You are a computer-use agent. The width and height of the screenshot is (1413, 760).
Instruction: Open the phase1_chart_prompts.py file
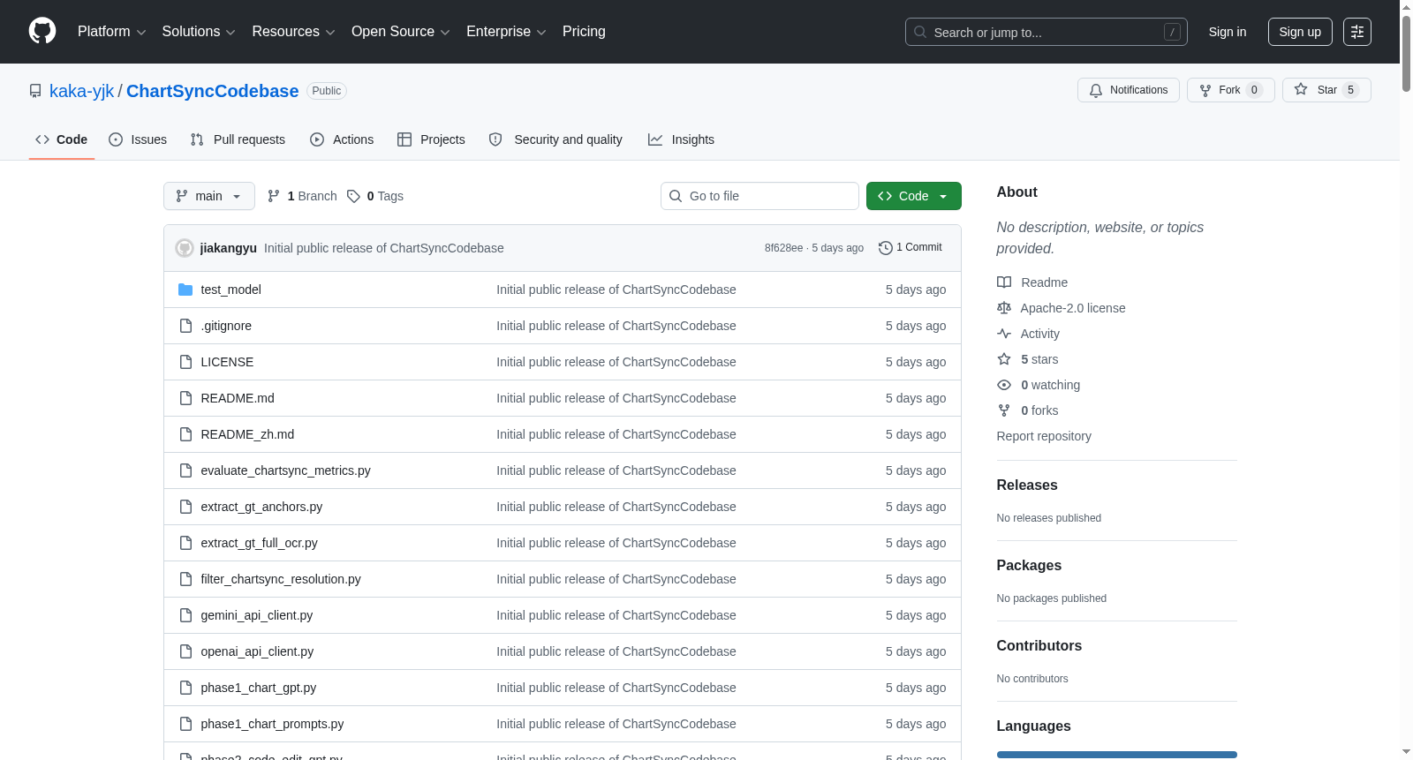273,724
